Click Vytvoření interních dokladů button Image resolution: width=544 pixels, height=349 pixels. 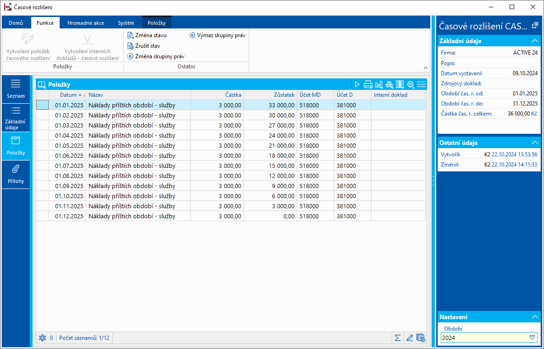pos(88,47)
